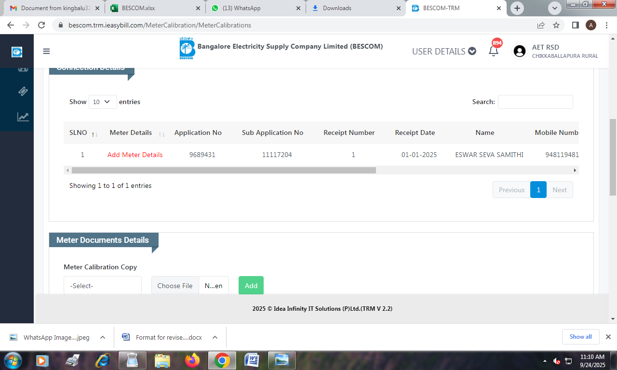Click pagination page 1 button
The height and width of the screenshot is (370, 617).
point(538,190)
